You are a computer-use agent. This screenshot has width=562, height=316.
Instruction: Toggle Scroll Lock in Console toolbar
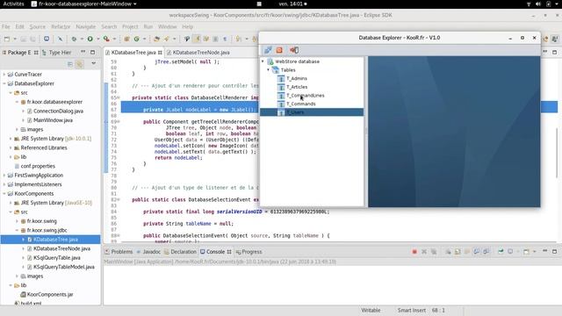pyautogui.click(x=458, y=252)
